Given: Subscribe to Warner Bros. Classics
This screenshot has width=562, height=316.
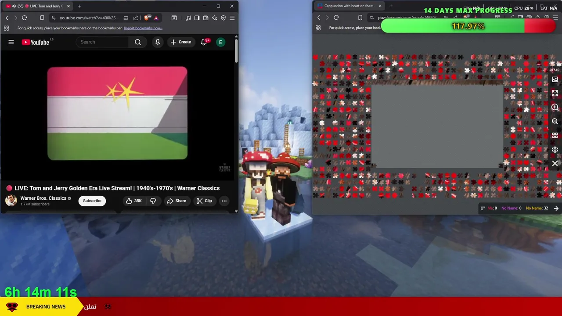Looking at the screenshot, I should click(92, 201).
